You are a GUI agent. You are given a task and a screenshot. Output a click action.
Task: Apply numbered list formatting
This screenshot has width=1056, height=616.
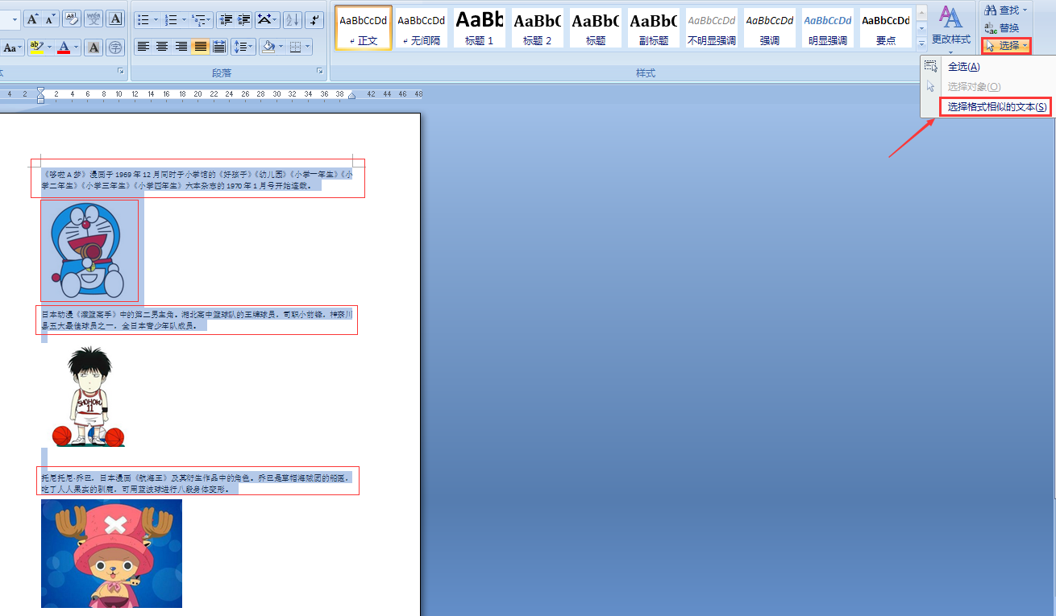171,19
